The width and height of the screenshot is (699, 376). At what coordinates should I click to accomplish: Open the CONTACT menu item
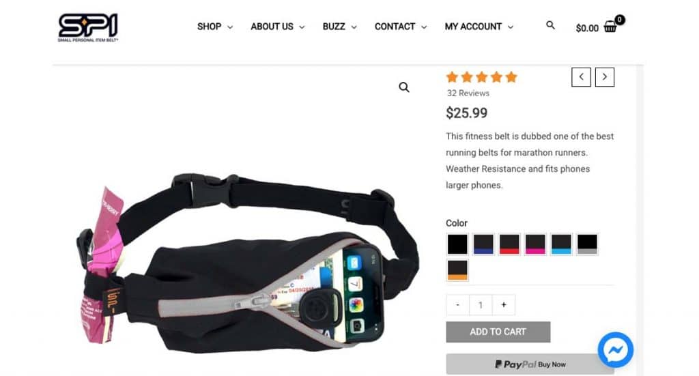point(400,27)
